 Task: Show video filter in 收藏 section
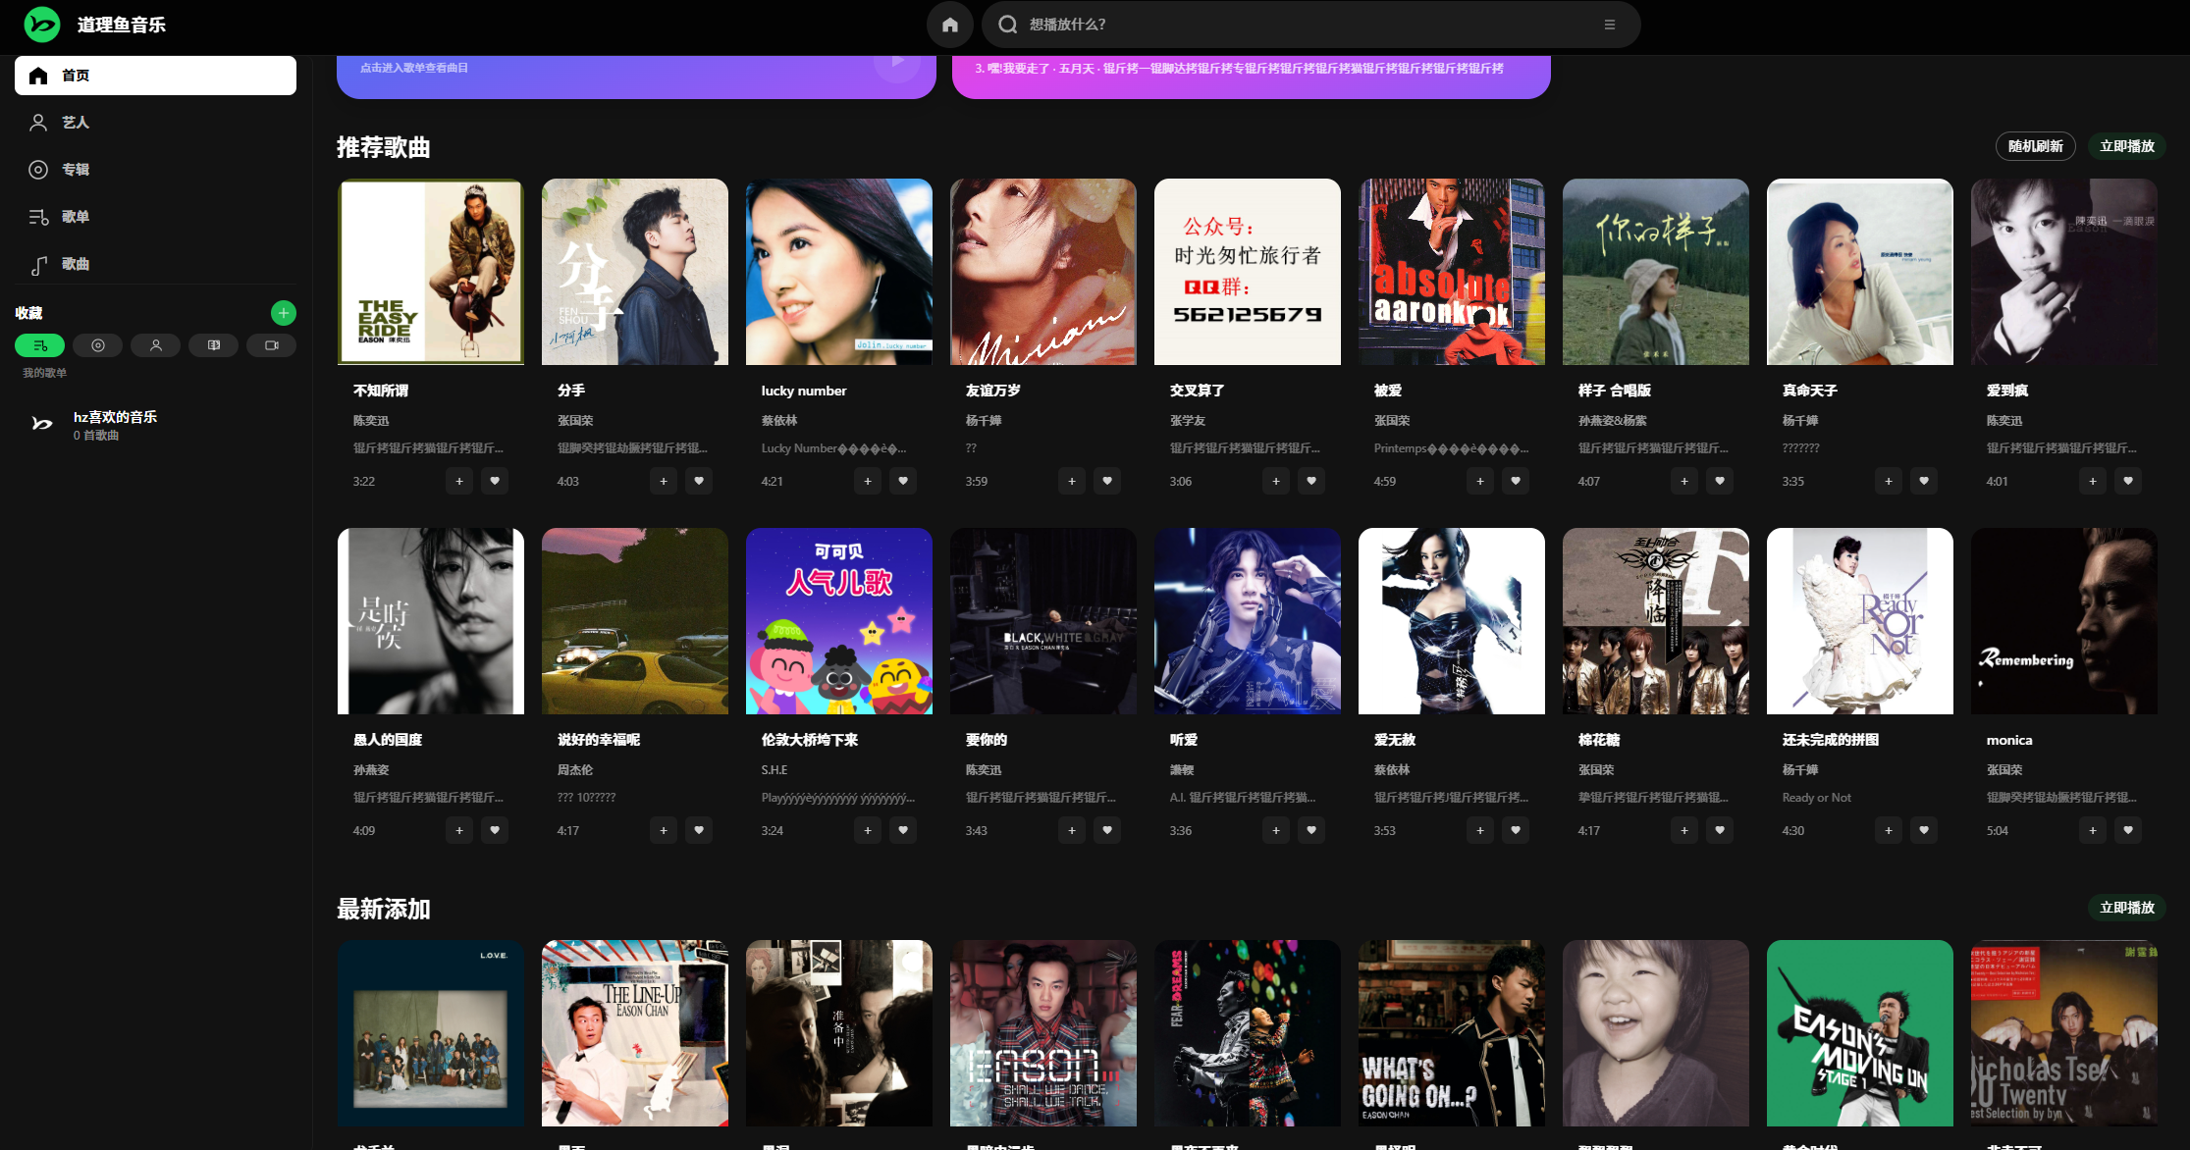pos(271,345)
